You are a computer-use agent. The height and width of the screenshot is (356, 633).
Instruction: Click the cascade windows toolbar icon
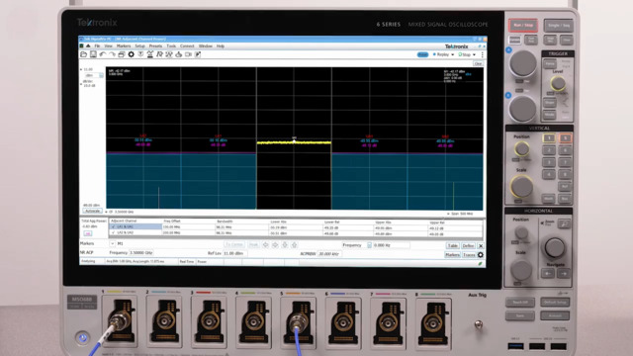(121, 54)
